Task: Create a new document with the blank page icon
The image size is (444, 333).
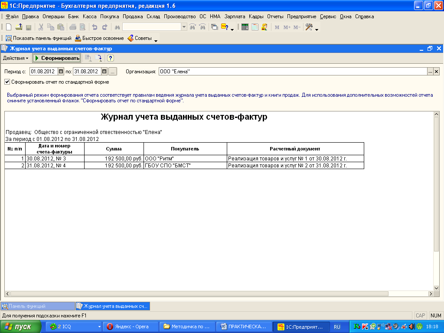Action: click(x=9, y=27)
